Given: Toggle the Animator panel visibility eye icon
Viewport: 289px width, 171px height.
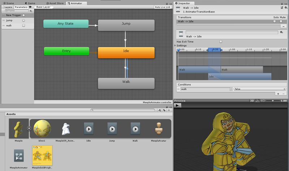Looking at the screenshot, I should point(30,7).
